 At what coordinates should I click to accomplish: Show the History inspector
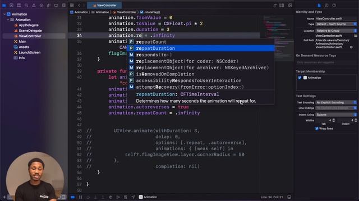point(326,5)
